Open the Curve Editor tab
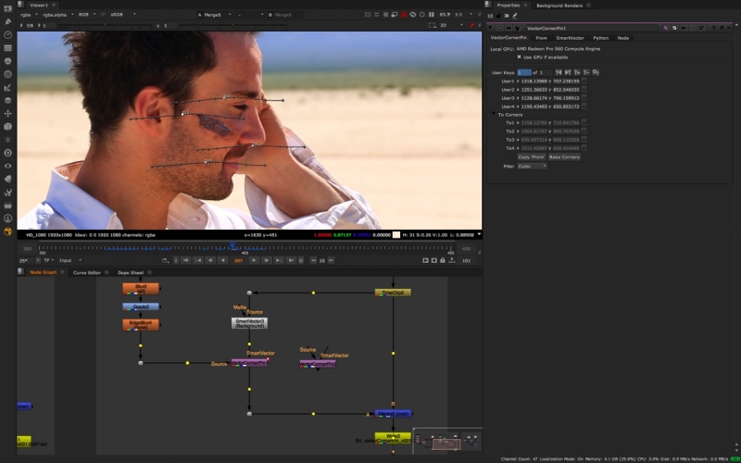The width and height of the screenshot is (741, 463). click(87, 272)
